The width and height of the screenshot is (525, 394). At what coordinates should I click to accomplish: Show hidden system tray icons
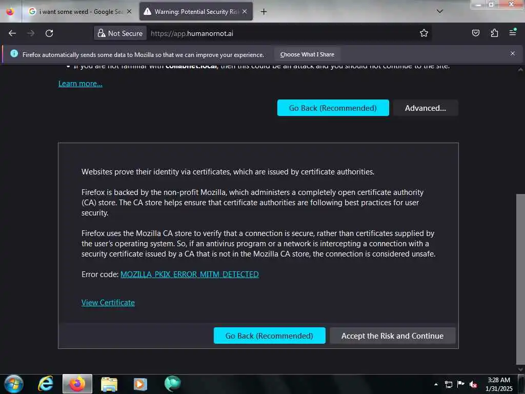pos(436,384)
